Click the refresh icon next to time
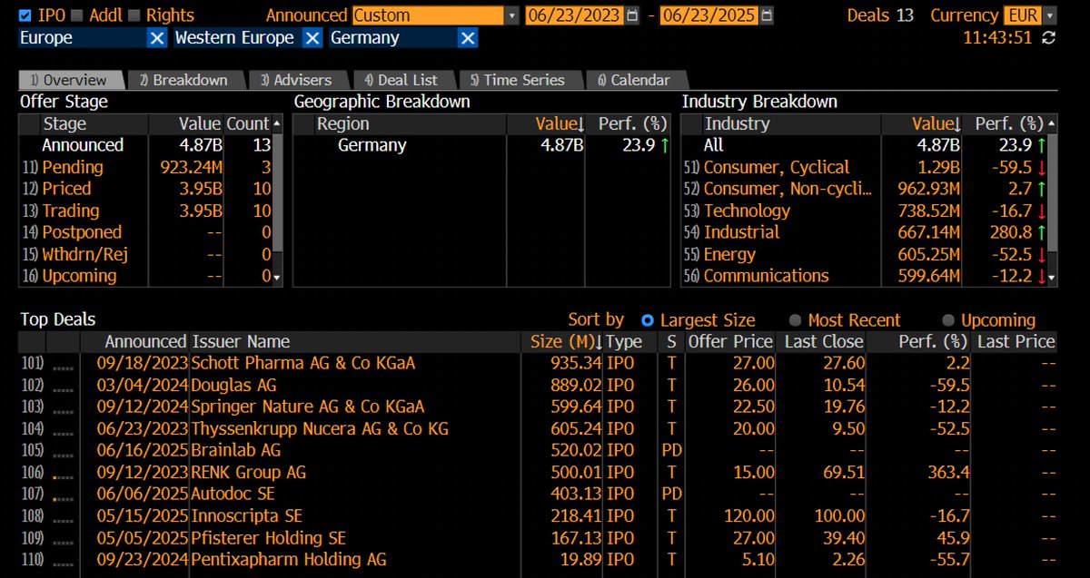Viewport: 1090px width, 578px height. [1049, 38]
